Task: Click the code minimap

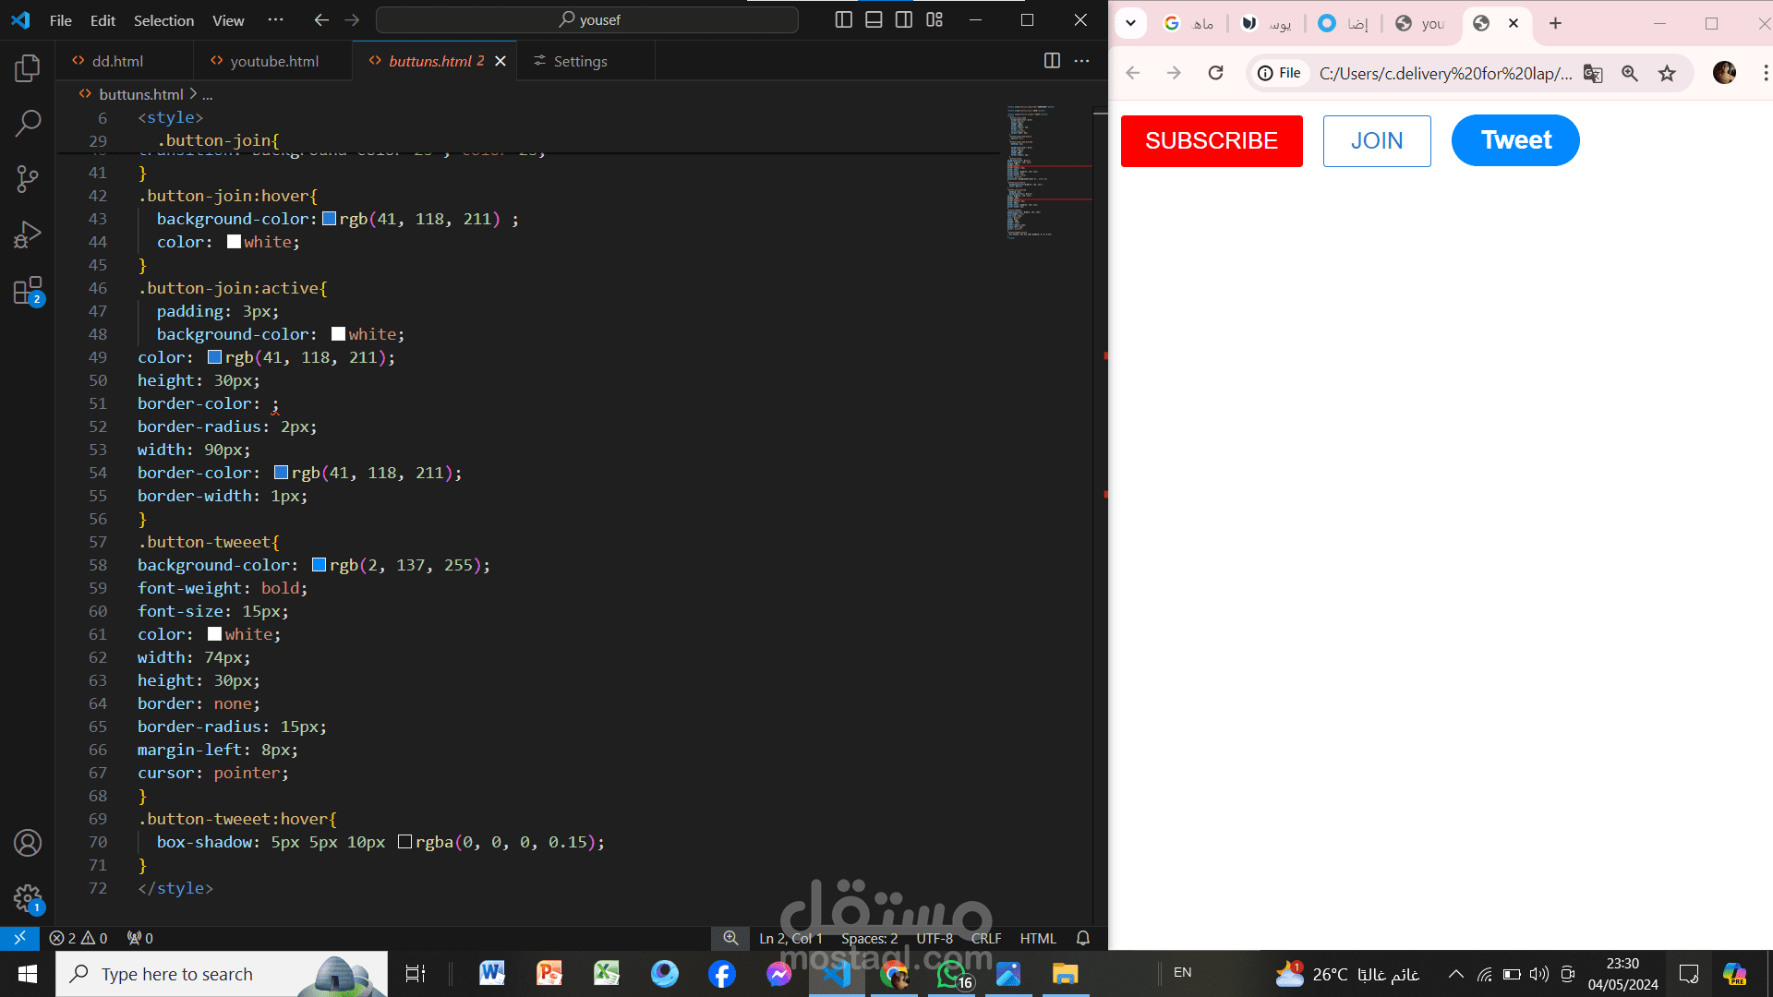Action: (1048, 173)
